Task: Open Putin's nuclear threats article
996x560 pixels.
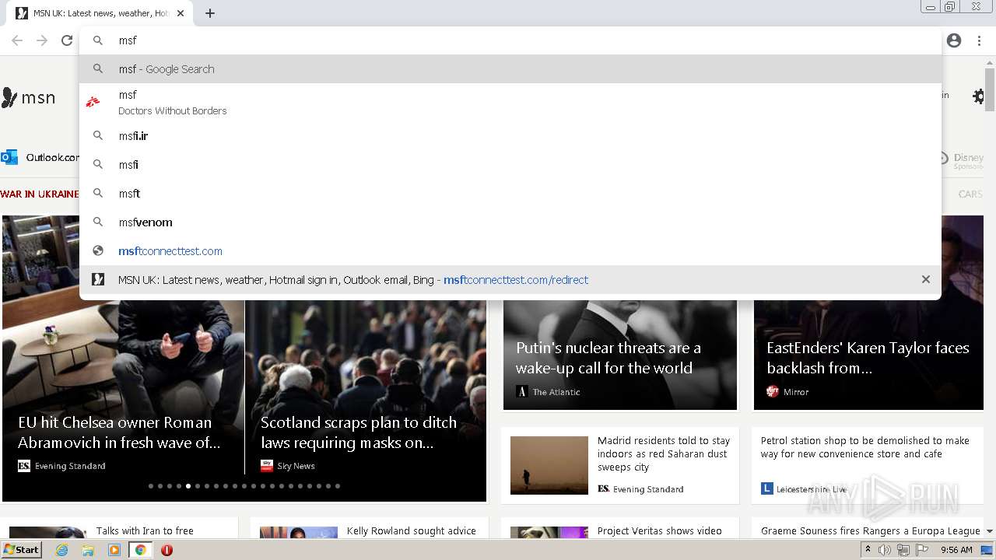Action: pyautogui.click(x=608, y=358)
